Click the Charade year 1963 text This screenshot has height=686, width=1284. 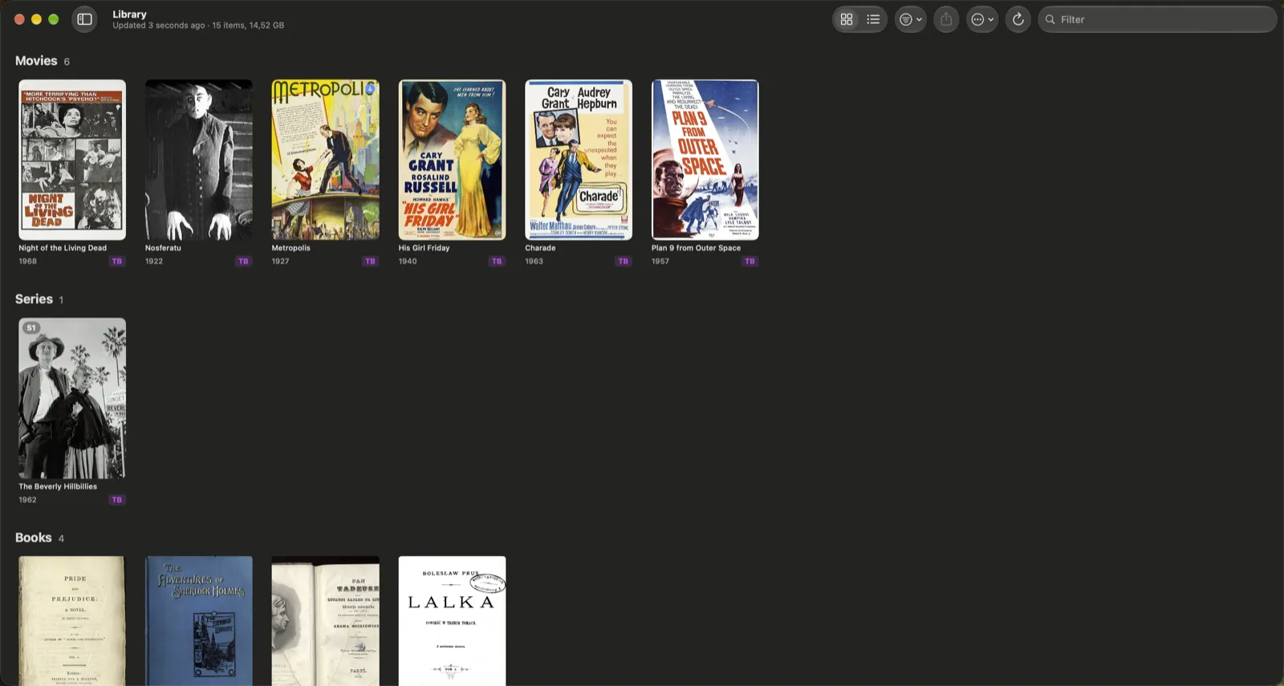coord(534,262)
